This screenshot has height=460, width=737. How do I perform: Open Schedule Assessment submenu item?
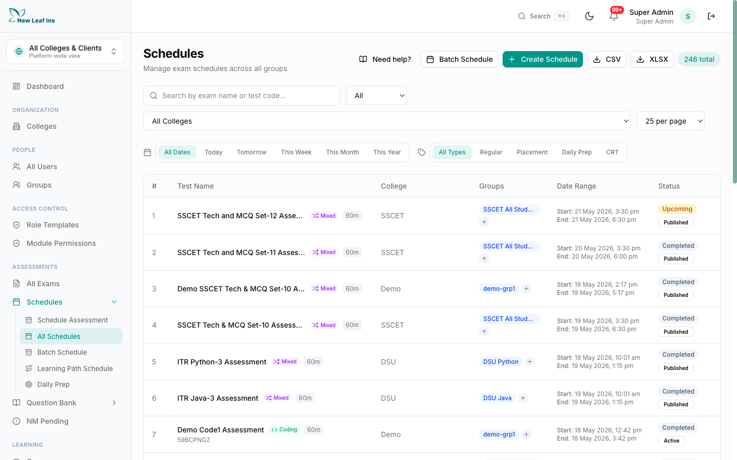pos(71,320)
